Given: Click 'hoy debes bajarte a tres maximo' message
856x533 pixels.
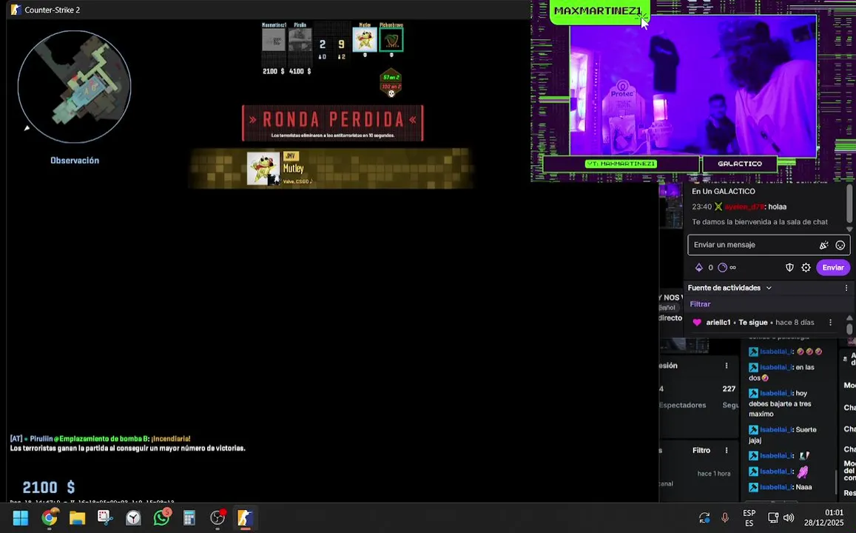Looking at the screenshot, I should (x=780, y=403).
